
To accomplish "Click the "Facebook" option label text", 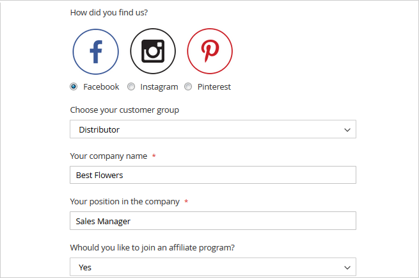I will (x=101, y=86).
